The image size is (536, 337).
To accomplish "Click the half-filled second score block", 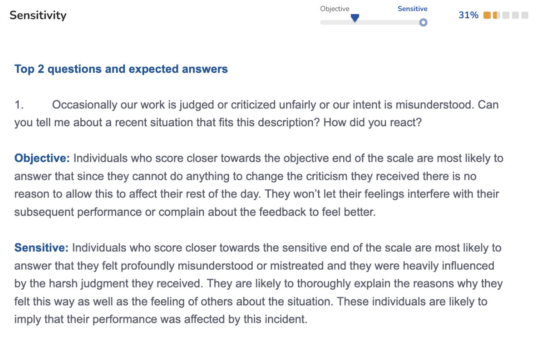I will pos(496,15).
